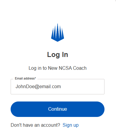Image resolution: width=116 pixels, height=138 pixels.
Task: Open the Sign up link
Action: [x=71, y=125]
